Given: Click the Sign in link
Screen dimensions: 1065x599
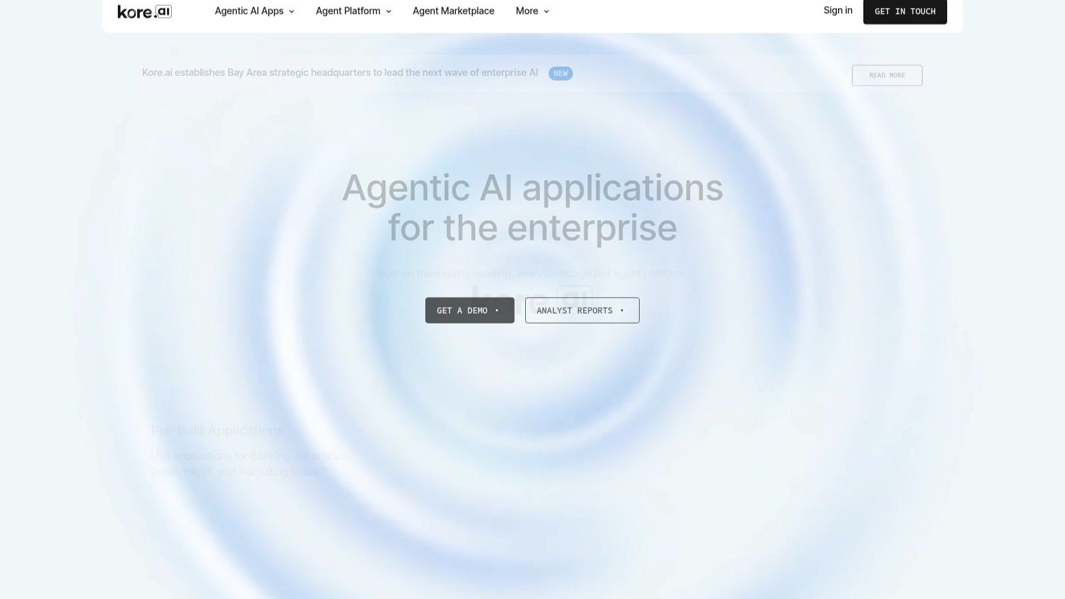Looking at the screenshot, I should [x=837, y=10].
